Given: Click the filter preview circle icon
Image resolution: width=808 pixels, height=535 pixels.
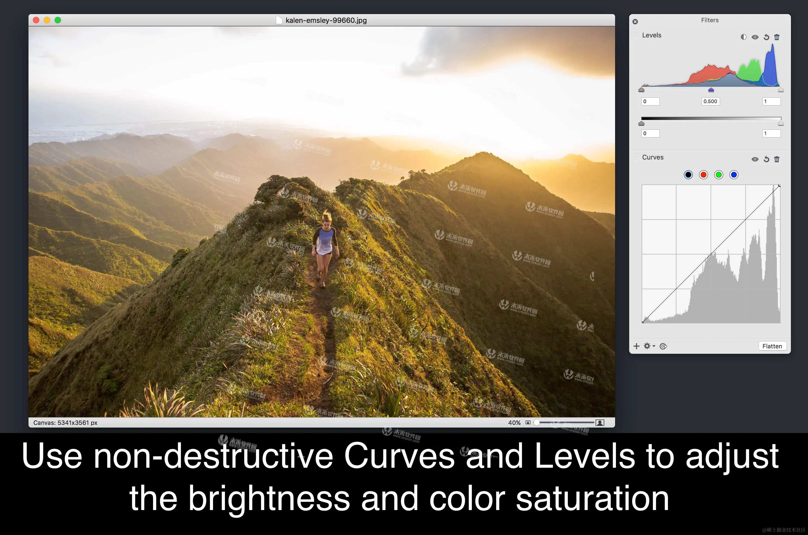Looking at the screenshot, I should pyautogui.click(x=663, y=347).
